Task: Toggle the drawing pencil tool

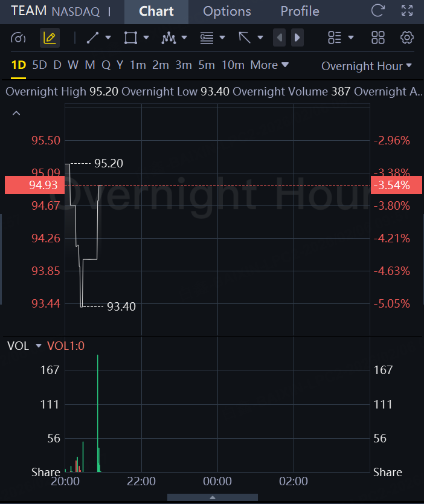Action: pos(50,38)
